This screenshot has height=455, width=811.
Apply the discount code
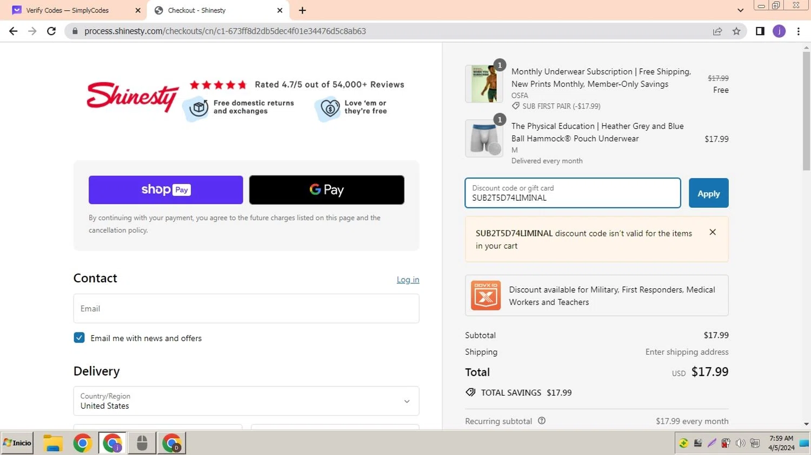[708, 193]
